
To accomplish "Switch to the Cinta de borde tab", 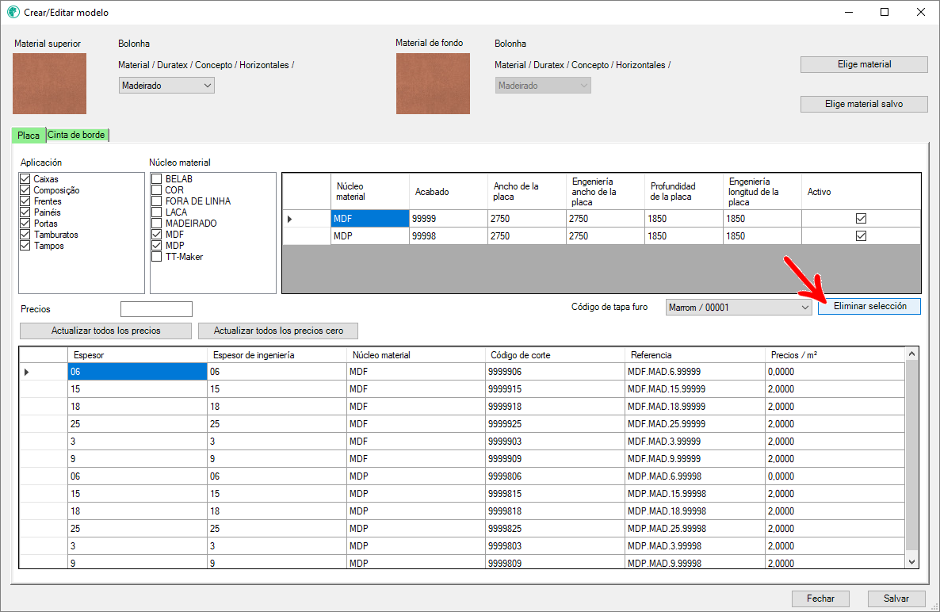I will [x=77, y=135].
